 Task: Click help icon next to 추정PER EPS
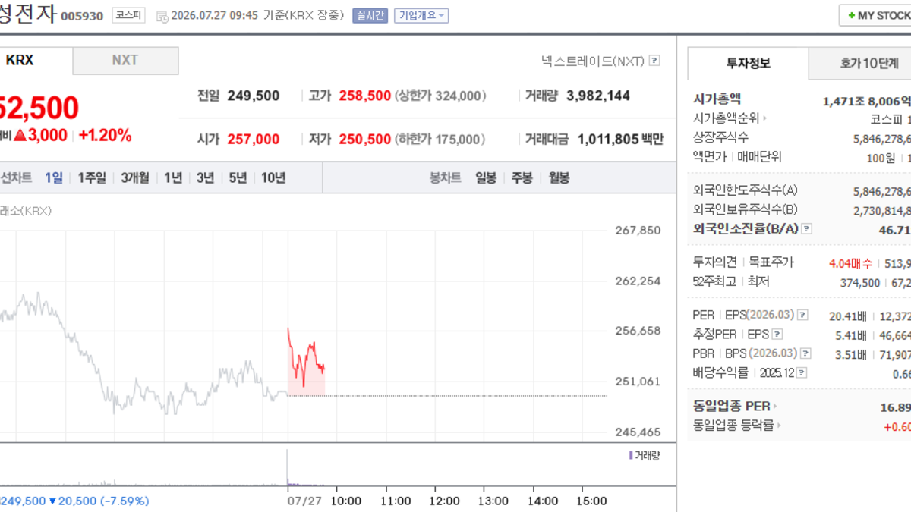coord(777,335)
